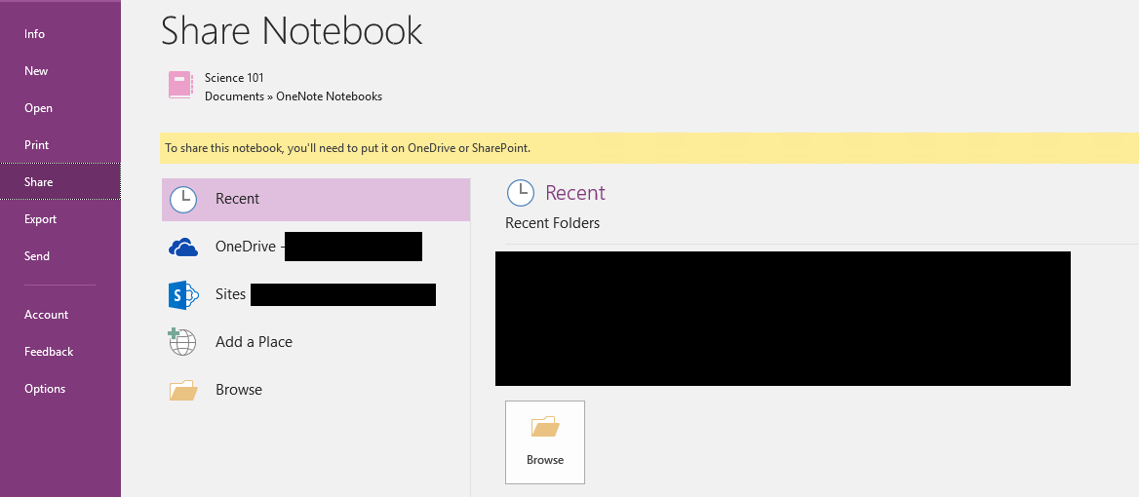The image size is (1139, 497).
Task: Open the Export page
Action: 60,219
